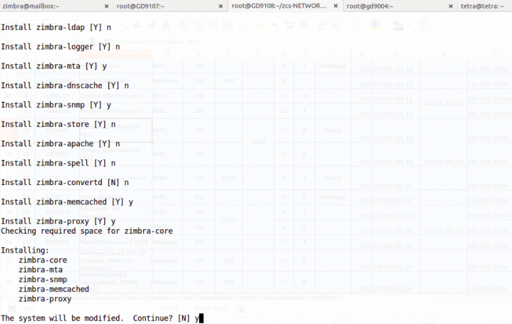512x324 pixels.
Task: Click the 'Install zimbra-spell [Y] n' line
Action: point(58,163)
